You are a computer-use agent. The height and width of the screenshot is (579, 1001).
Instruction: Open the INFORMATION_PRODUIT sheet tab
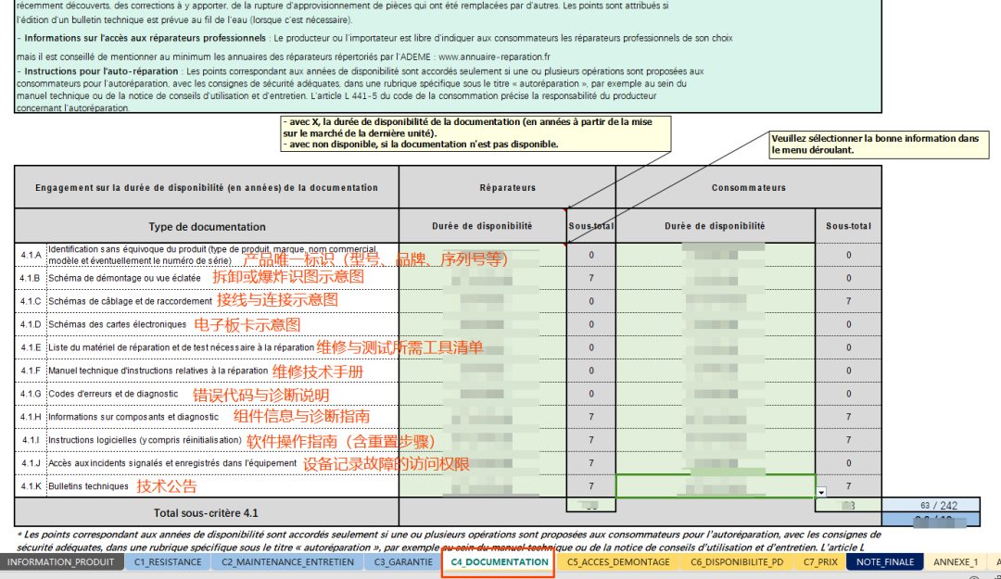pos(60,561)
